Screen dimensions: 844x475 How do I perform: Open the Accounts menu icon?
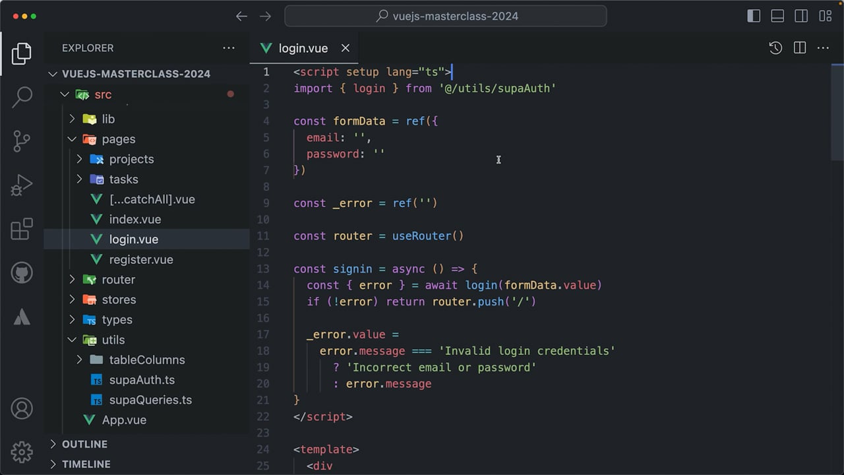22,408
